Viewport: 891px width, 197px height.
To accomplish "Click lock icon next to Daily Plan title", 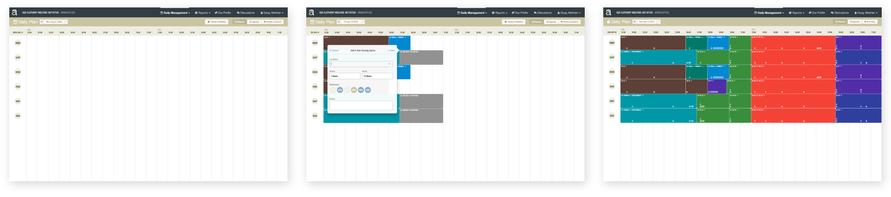I will pyautogui.click(x=608, y=22).
